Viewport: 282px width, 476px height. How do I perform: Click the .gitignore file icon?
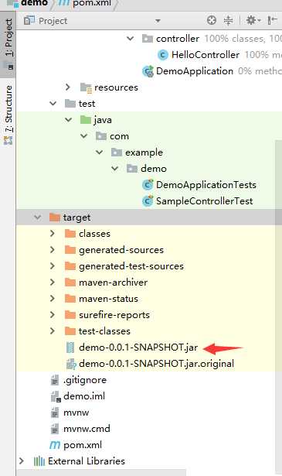[55, 380]
